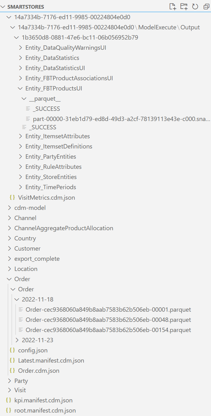Open root.manifest.cdm.json file
The height and width of the screenshot is (416, 211).
click(45, 410)
